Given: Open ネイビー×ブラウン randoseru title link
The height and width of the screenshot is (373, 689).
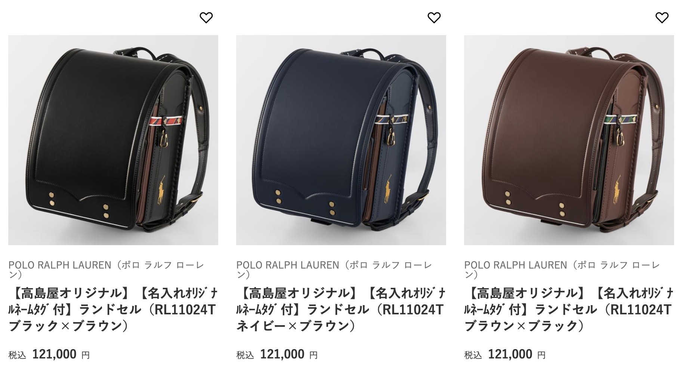Looking at the screenshot, I should point(341,309).
